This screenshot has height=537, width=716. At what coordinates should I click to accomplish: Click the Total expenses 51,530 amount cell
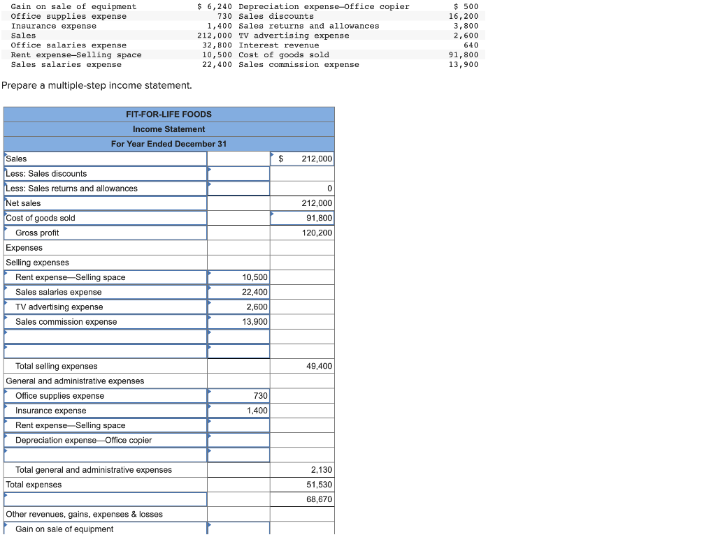coord(301,484)
